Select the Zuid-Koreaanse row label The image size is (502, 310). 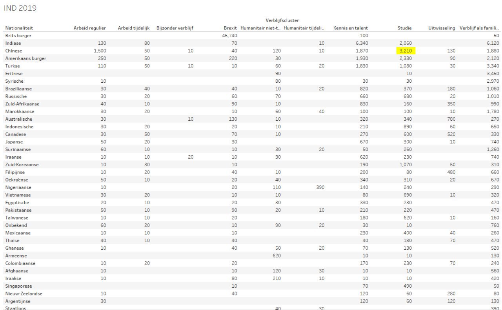tap(22, 165)
